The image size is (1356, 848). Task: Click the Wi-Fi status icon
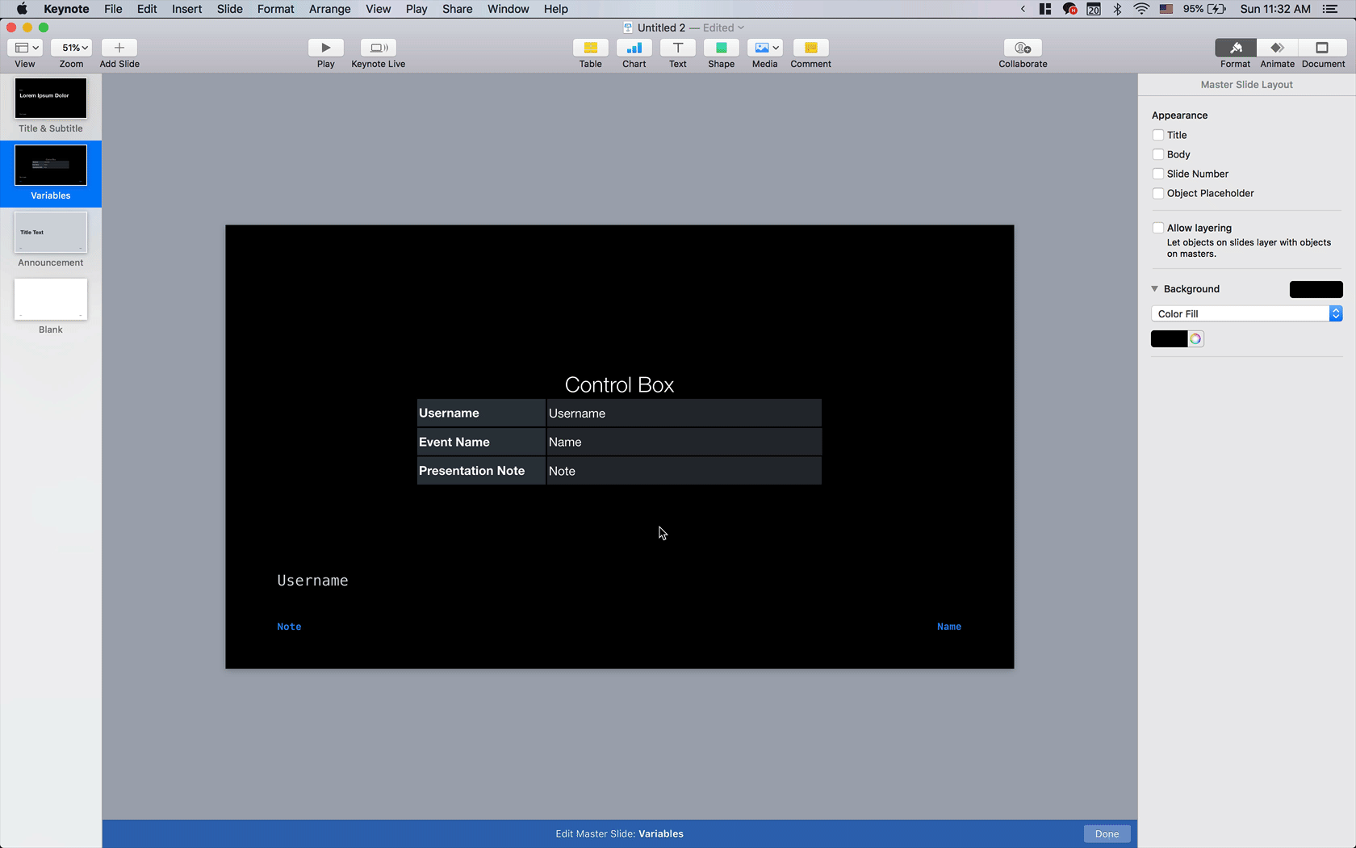(1141, 9)
